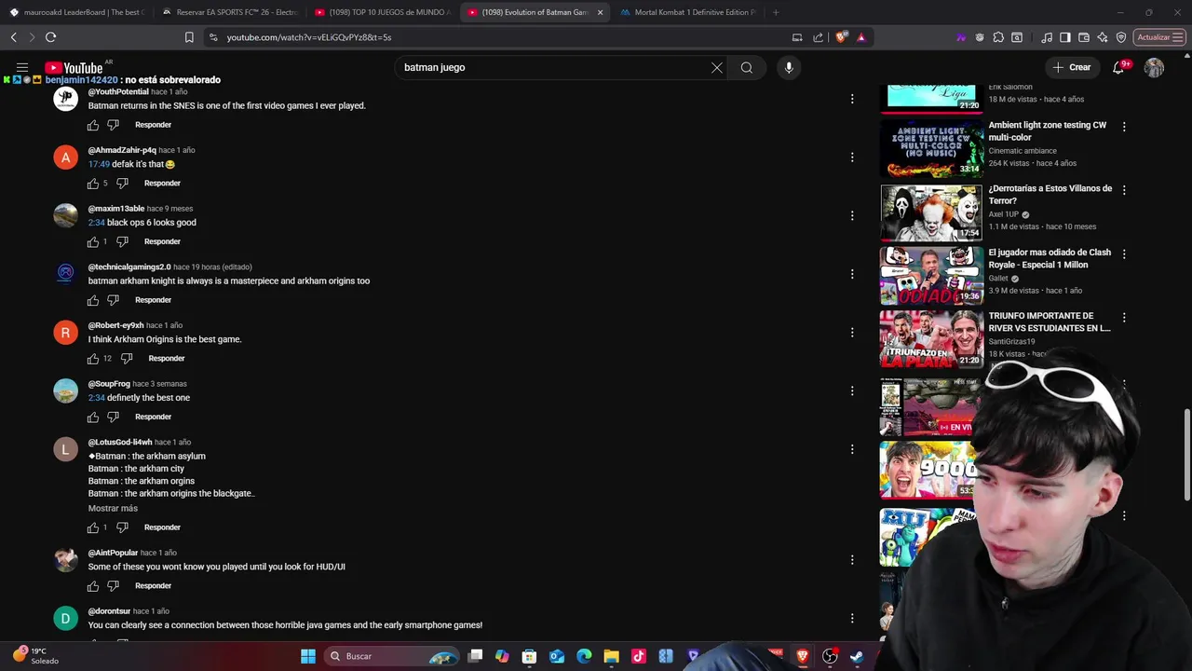This screenshot has height=671, width=1192.
Task: Open menu for Derrotarías a Estos Villanos video
Action: (x=1124, y=190)
